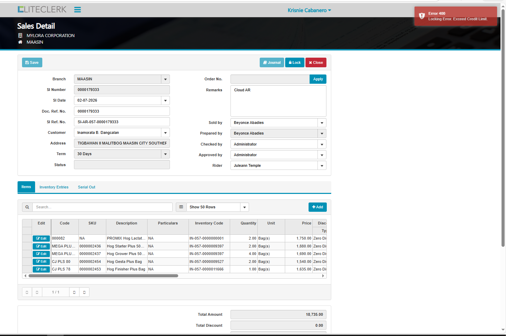Image resolution: width=506 pixels, height=336 pixels.
Task: Click the table columns grid icon
Action: tap(181, 207)
